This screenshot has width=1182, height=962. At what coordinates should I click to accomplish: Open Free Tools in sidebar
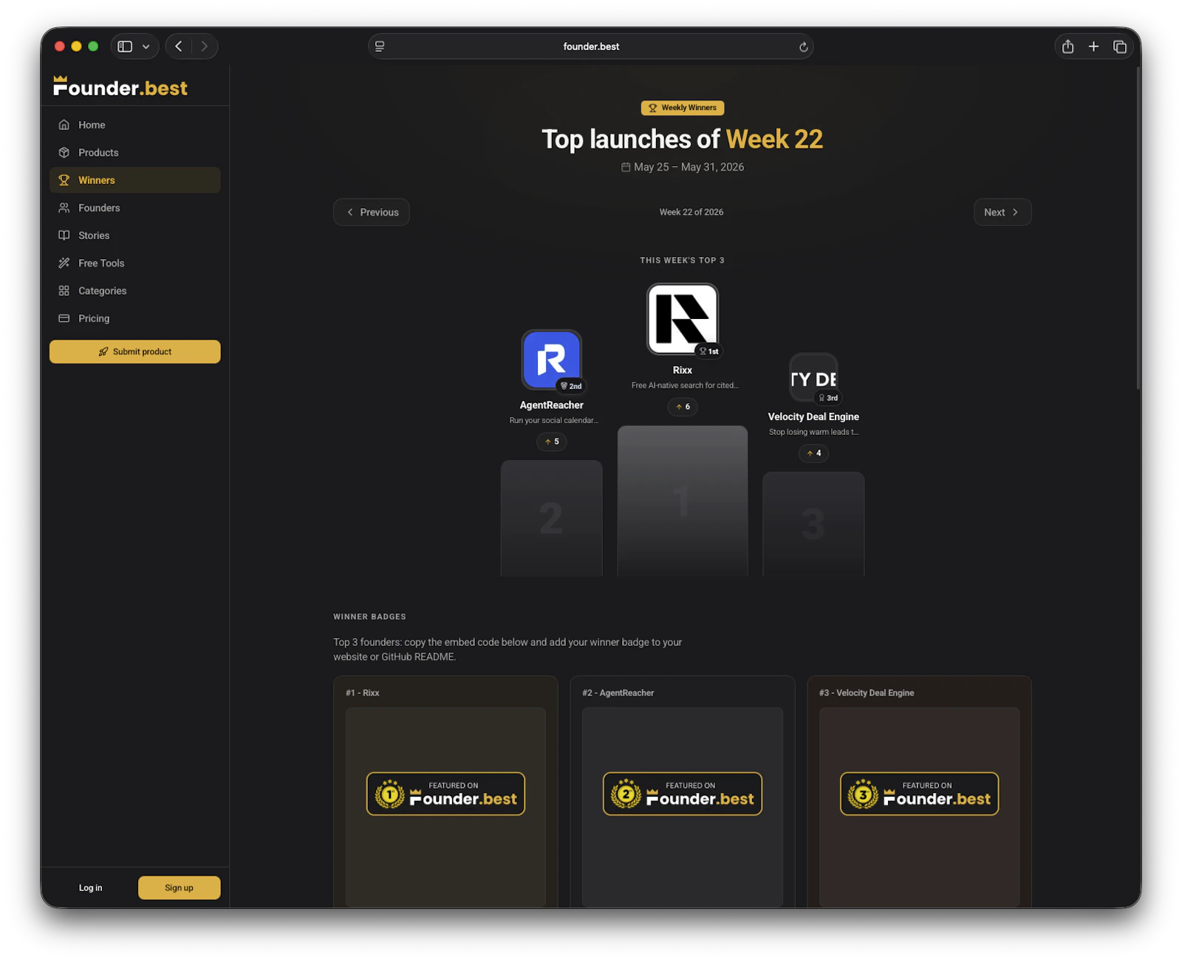point(134,264)
